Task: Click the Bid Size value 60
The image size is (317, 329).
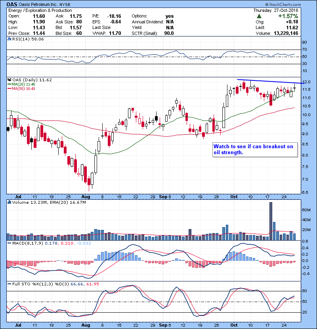Action: click(x=79, y=33)
